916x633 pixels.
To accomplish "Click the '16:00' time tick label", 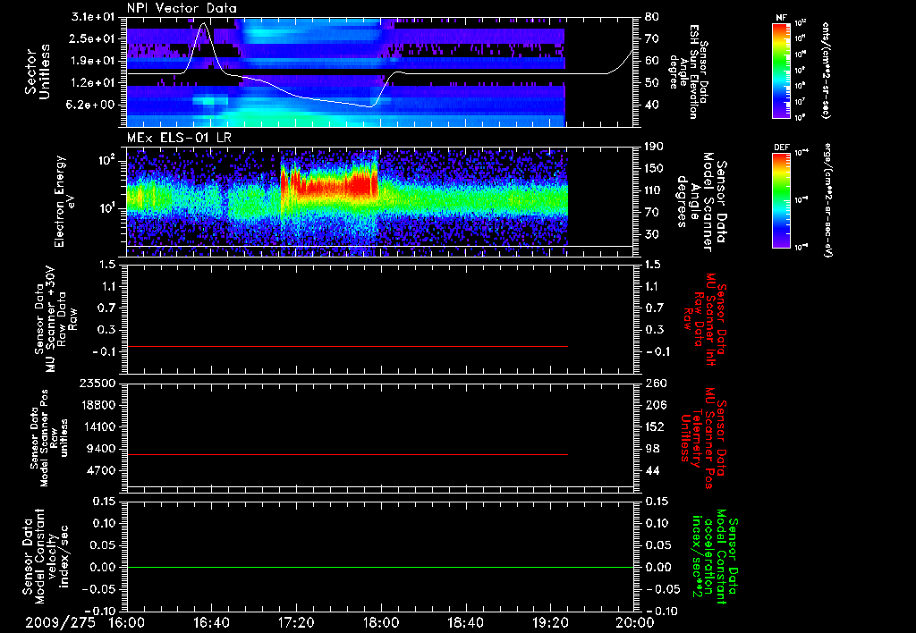I will (x=127, y=622).
